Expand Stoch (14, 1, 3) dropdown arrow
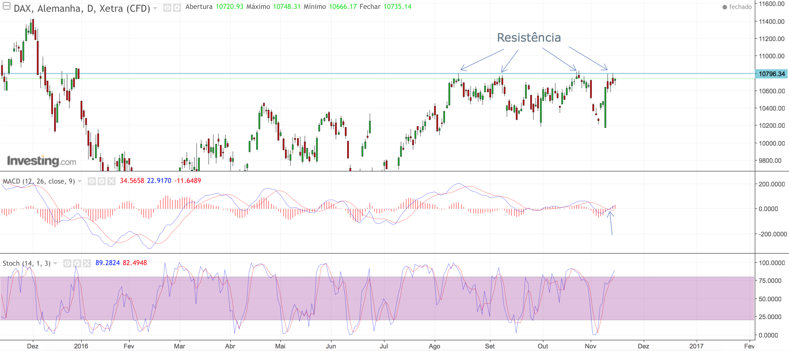The image size is (789, 351). pos(56,263)
